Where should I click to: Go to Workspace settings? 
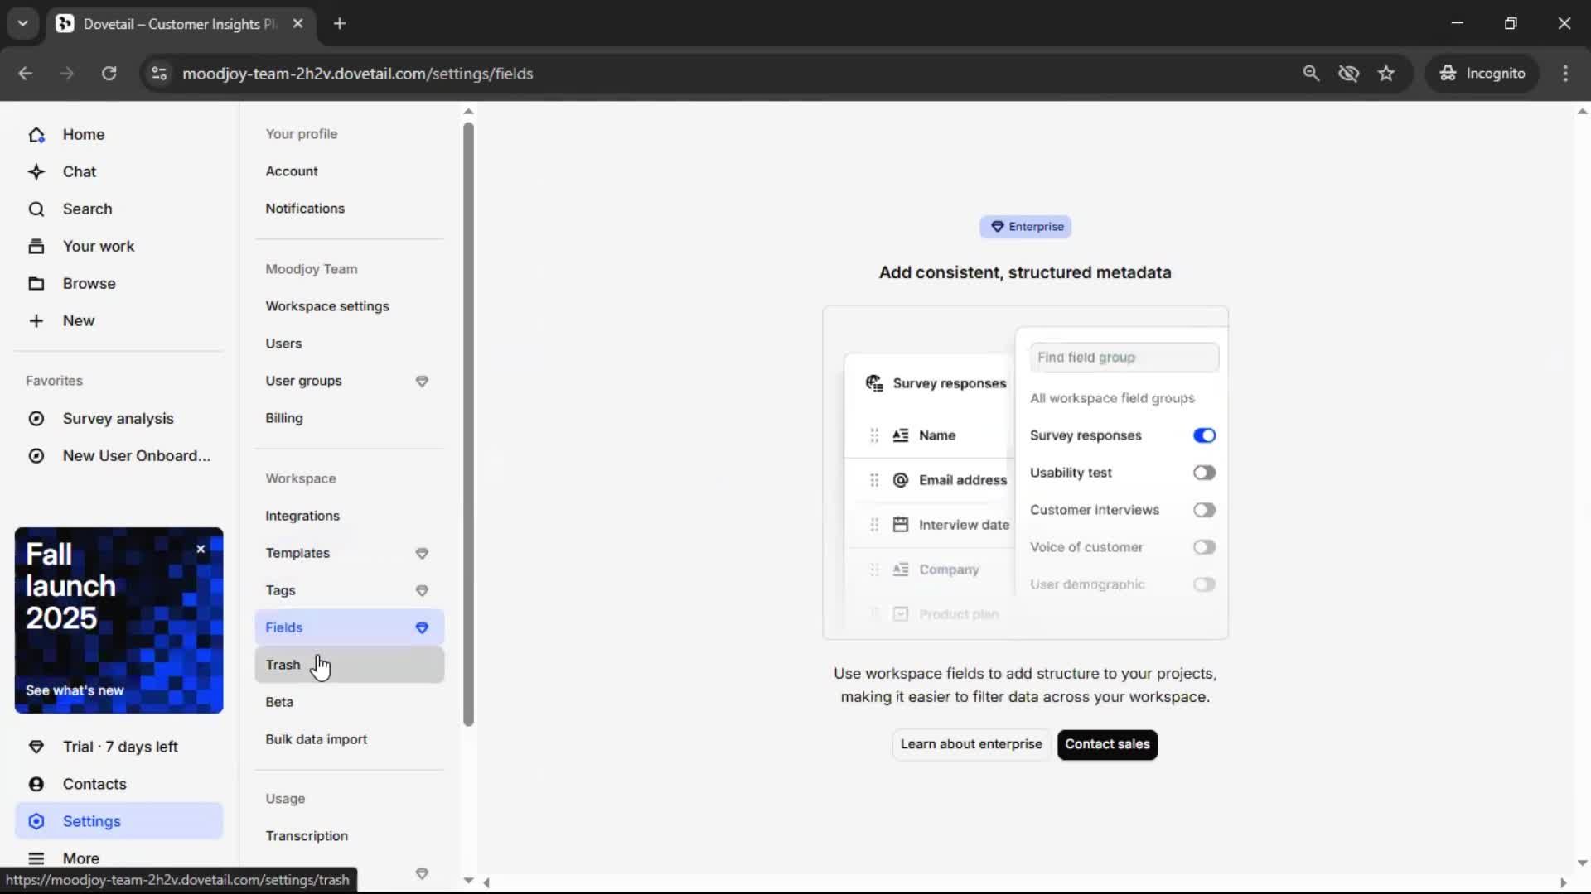coord(327,306)
